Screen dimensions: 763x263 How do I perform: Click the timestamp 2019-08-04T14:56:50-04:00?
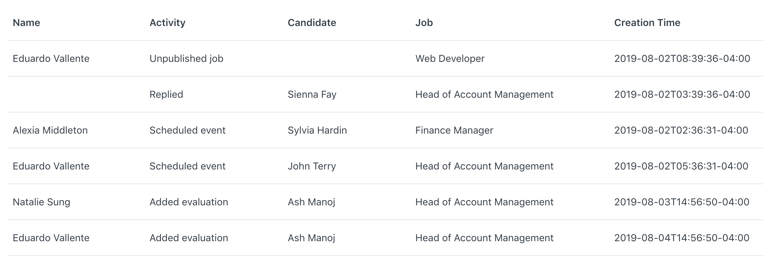coord(682,238)
